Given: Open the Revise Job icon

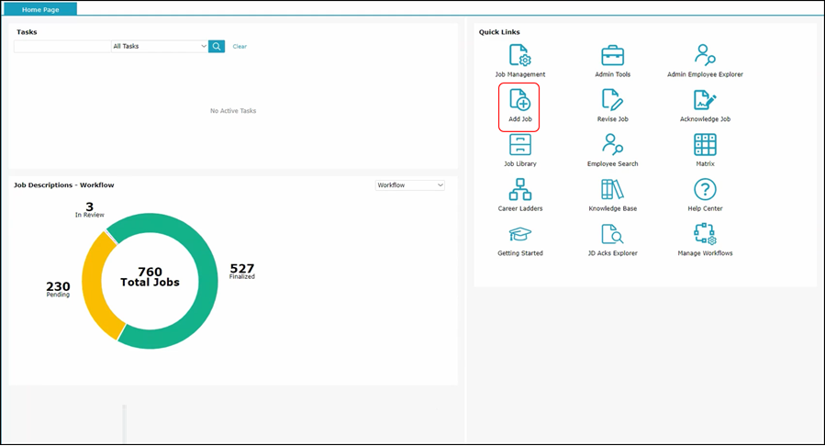Looking at the screenshot, I should [x=612, y=100].
